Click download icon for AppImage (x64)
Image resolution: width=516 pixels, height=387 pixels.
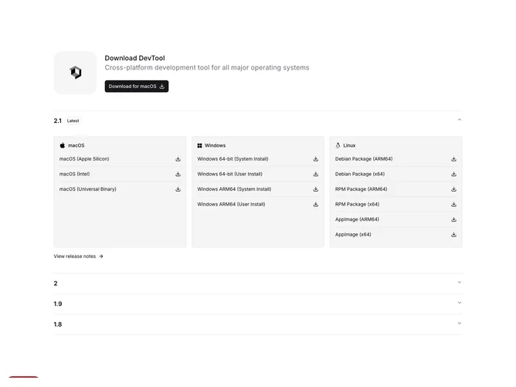click(x=453, y=235)
